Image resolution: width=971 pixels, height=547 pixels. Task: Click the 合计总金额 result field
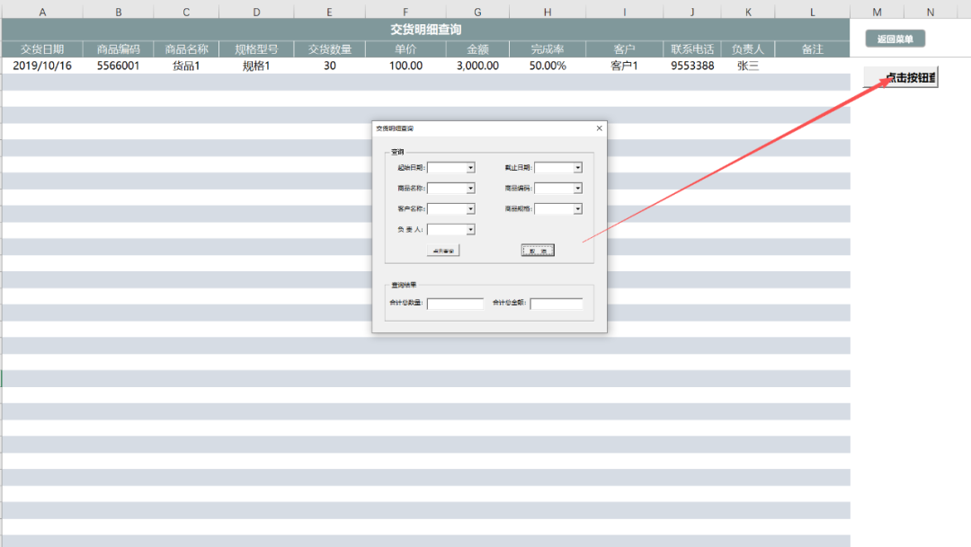(x=556, y=304)
